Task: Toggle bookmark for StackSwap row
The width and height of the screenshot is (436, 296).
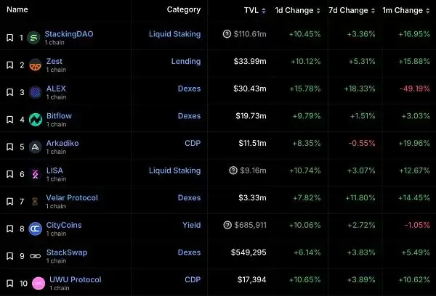Action: coord(9,255)
